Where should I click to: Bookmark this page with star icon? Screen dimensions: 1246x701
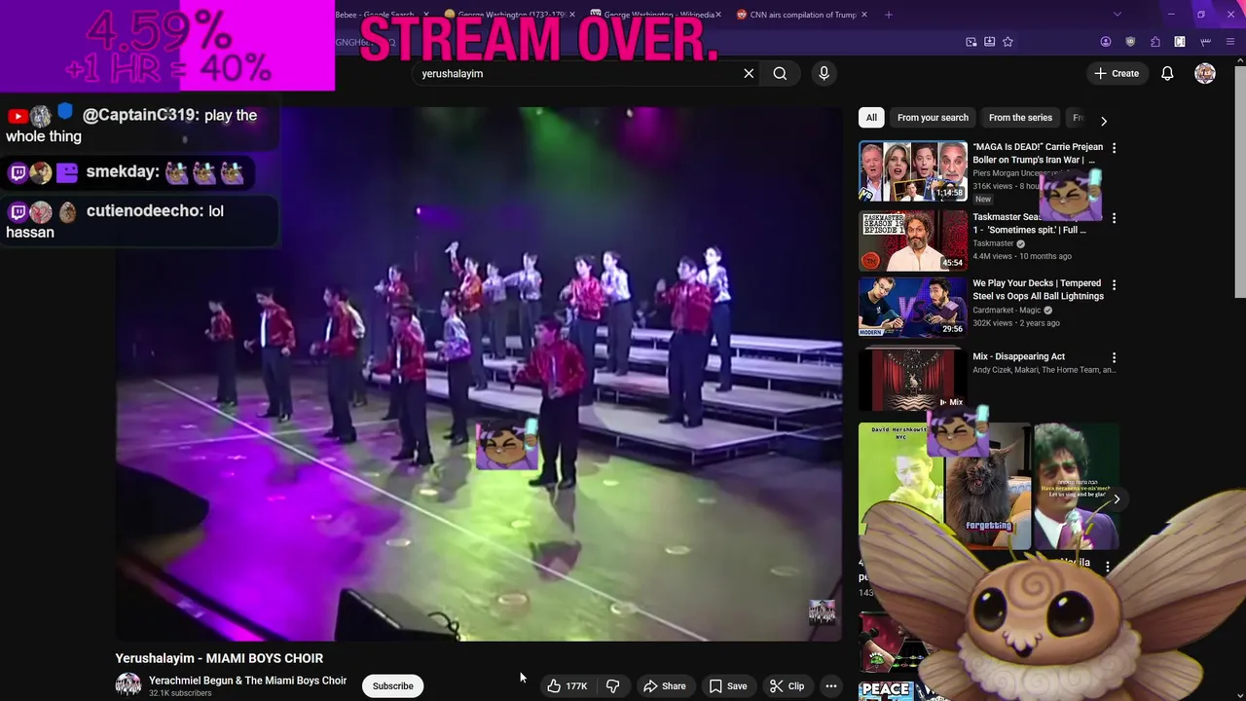(1008, 42)
